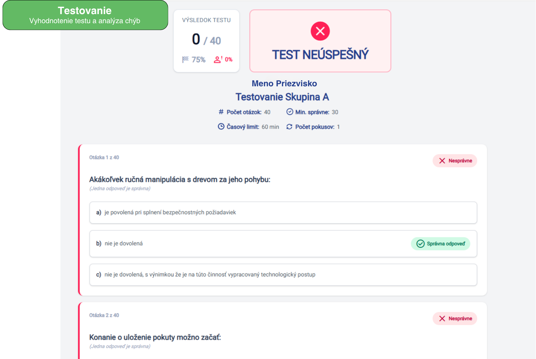Click the Nesprávne badge on question 2

coord(454,319)
